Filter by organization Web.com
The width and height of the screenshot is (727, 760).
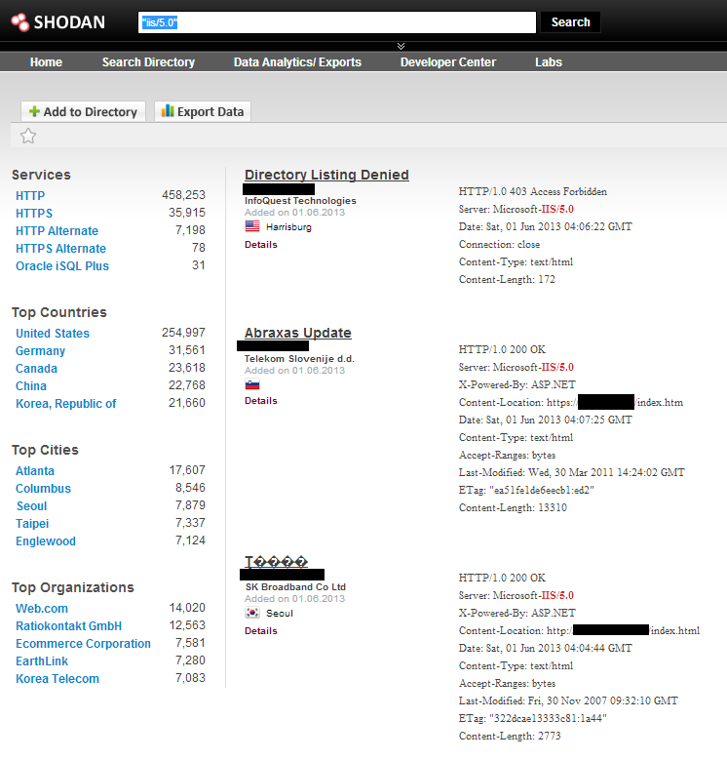tap(42, 608)
